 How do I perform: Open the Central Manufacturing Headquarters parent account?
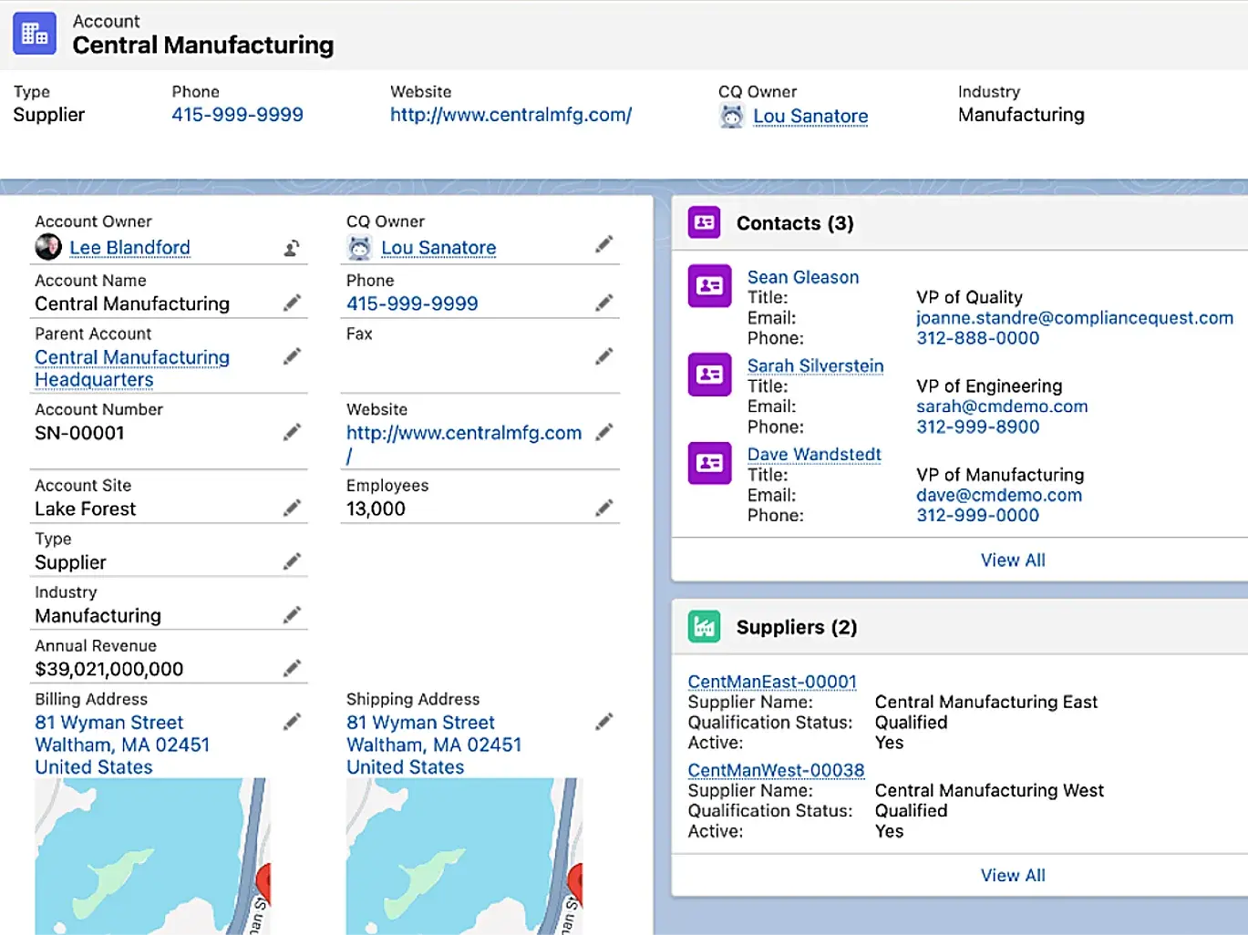(x=132, y=368)
